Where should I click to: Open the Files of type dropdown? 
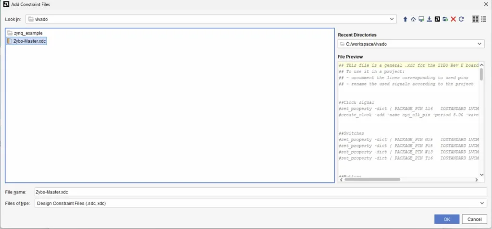(482, 203)
